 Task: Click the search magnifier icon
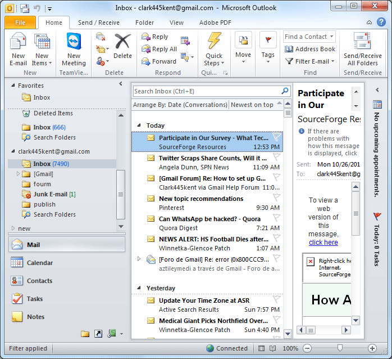(x=285, y=91)
